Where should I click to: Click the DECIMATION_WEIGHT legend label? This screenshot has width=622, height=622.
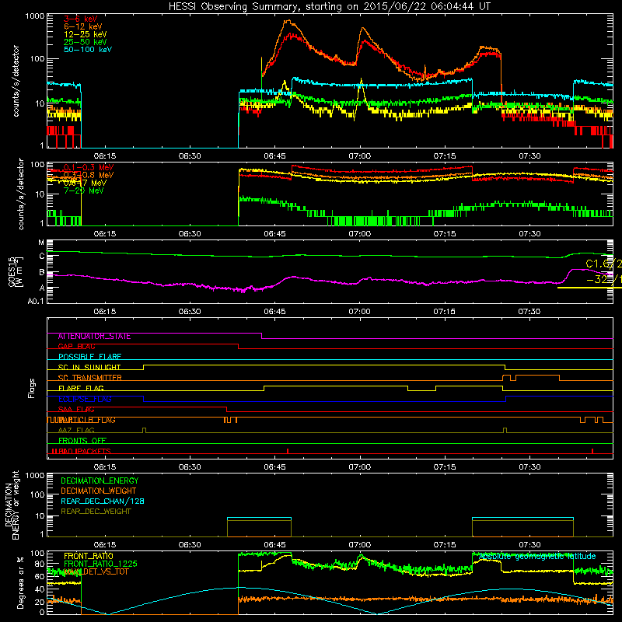pos(99,491)
